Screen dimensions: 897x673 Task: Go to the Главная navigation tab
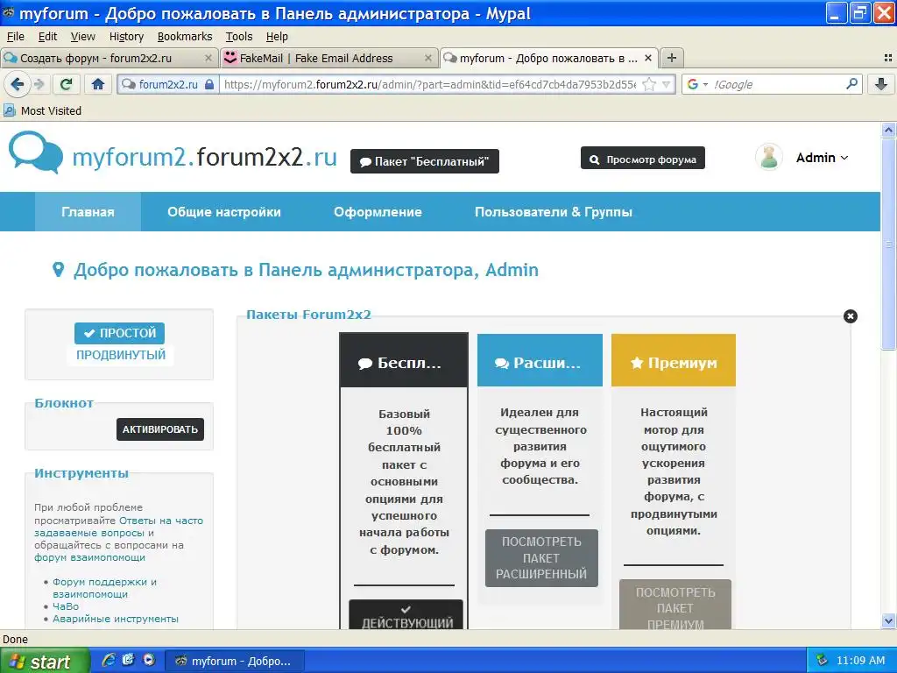point(88,212)
